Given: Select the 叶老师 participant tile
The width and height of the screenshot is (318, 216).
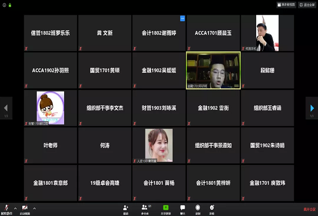Looking at the screenshot, I should [x=51, y=146].
